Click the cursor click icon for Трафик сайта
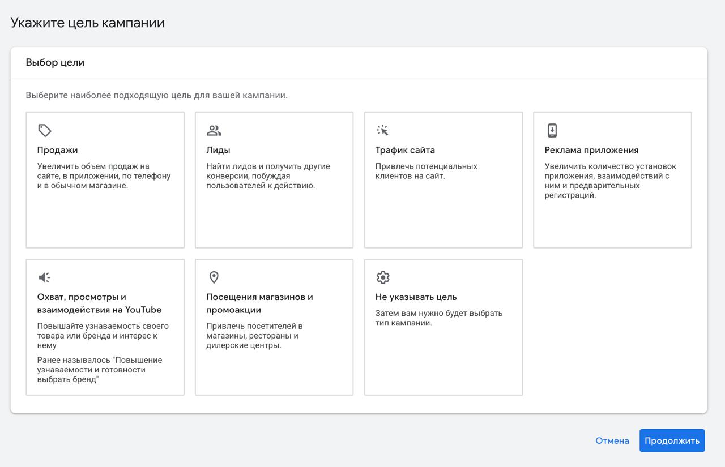 [383, 131]
